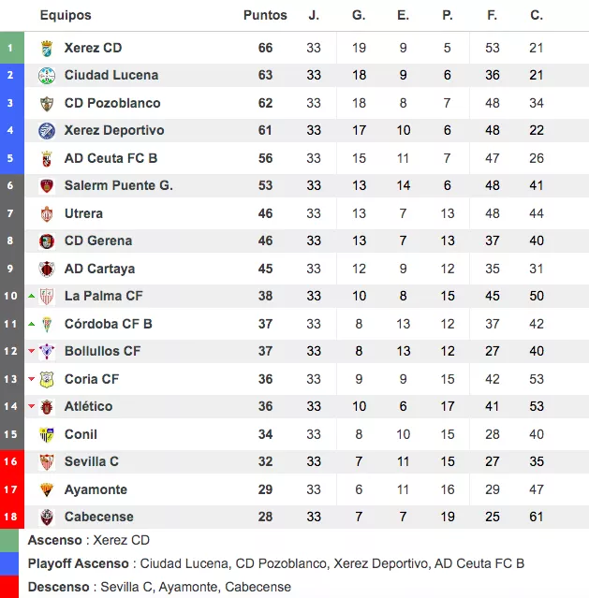The width and height of the screenshot is (589, 598).
Task: Click the Sevilla C club badge
Action: (47, 462)
